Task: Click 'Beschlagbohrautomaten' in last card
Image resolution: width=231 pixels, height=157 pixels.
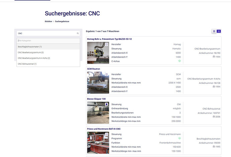Action: click(x=209, y=139)
